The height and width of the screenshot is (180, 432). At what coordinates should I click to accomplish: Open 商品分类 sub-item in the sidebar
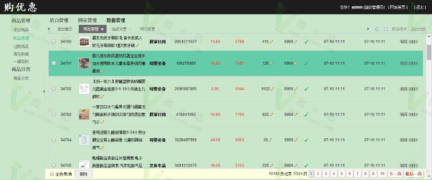21,79
